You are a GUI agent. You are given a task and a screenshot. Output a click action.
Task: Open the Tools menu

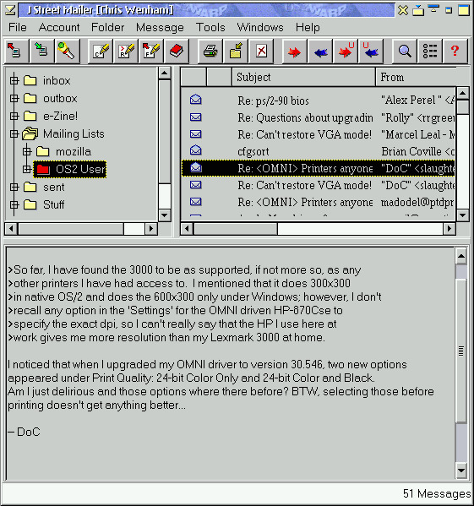(210, 27)
